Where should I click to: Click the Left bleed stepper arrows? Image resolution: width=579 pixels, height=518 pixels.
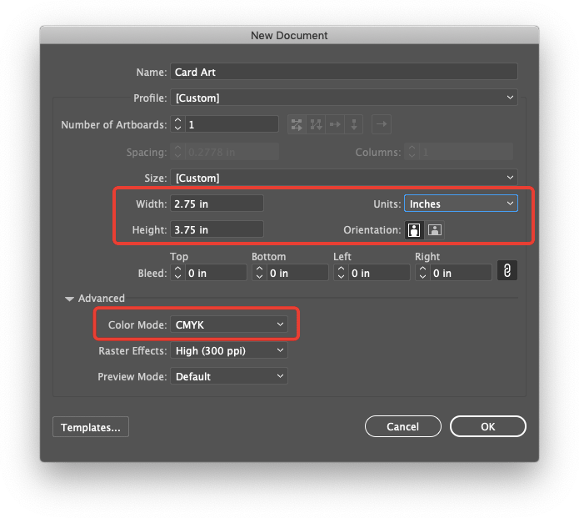[341, 273]
